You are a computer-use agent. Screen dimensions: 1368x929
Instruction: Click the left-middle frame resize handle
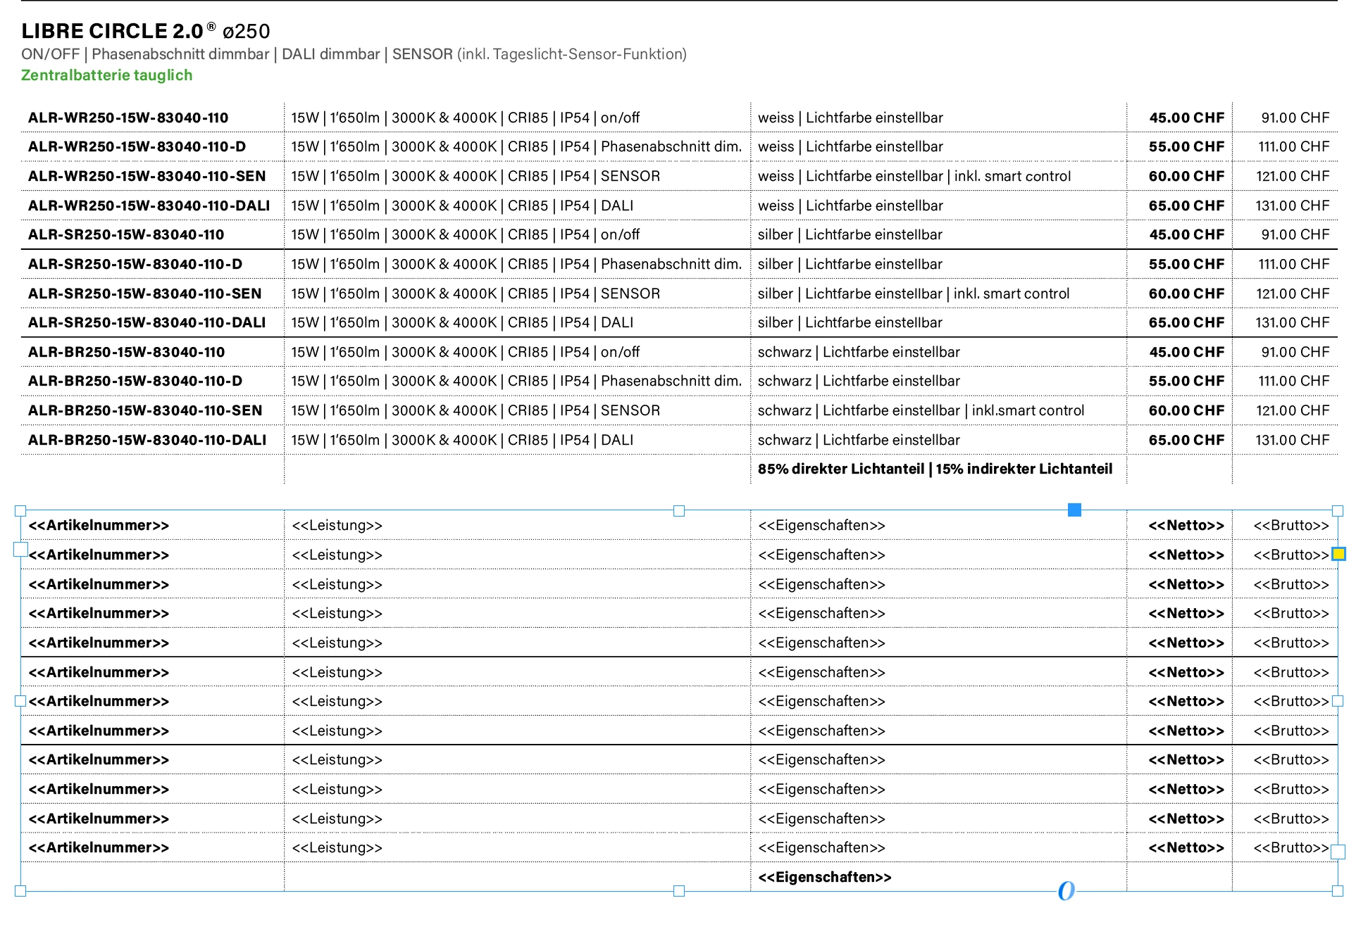click(x=20, y=701)
